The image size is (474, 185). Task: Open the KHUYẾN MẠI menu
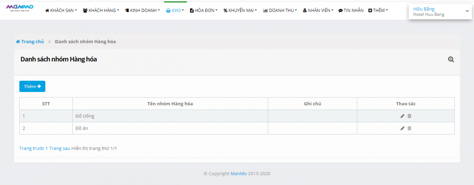click(240, 11)
